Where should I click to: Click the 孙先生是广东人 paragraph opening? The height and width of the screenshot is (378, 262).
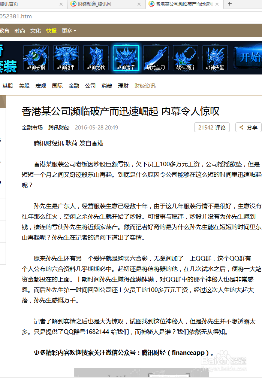(55, 206)
